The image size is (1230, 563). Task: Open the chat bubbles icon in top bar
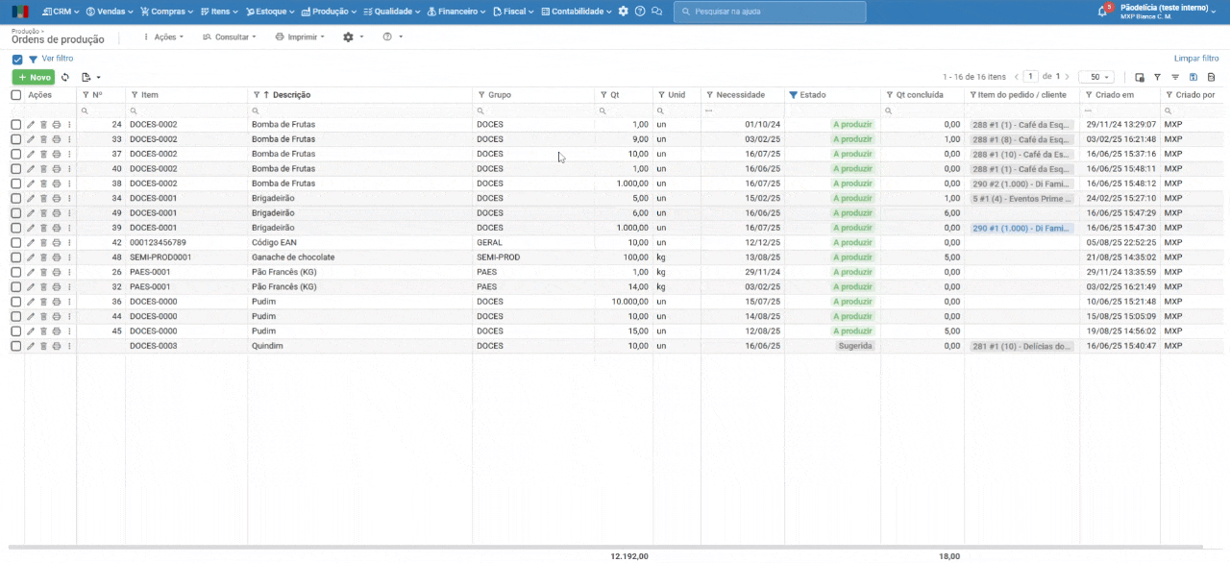[656, 12]
